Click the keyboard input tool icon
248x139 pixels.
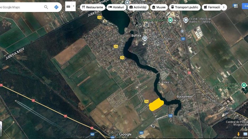(68, 7)
